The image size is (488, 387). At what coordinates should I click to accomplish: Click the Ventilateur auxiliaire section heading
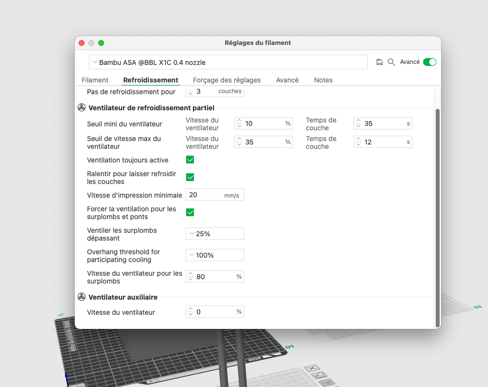(x=123, y=297)
